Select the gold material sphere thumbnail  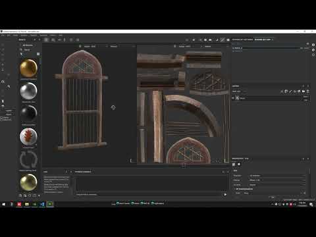[x=28, y=68]
